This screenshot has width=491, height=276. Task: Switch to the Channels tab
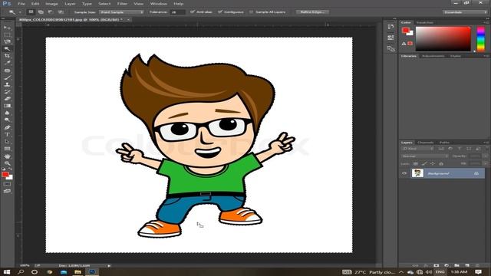point(426,143)
